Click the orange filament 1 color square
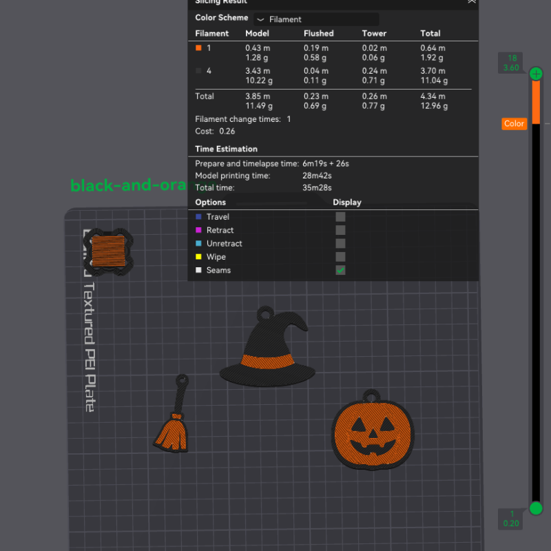 [199, 48]
